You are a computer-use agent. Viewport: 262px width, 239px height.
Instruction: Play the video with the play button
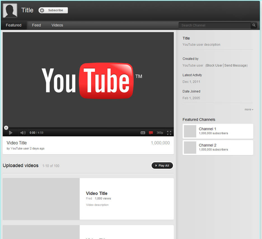pyautogui.click(x=11, y=133)
